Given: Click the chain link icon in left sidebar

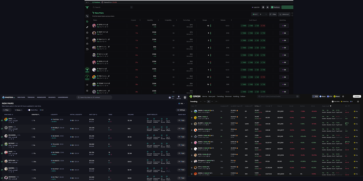Looking at the screenshot, I should point(87,16).
